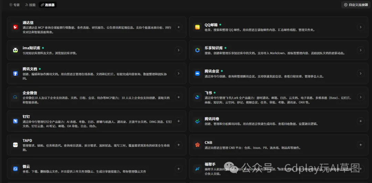Click the 通达信 title text
This screenshot has width=372, height=183.
pos(28,23)
